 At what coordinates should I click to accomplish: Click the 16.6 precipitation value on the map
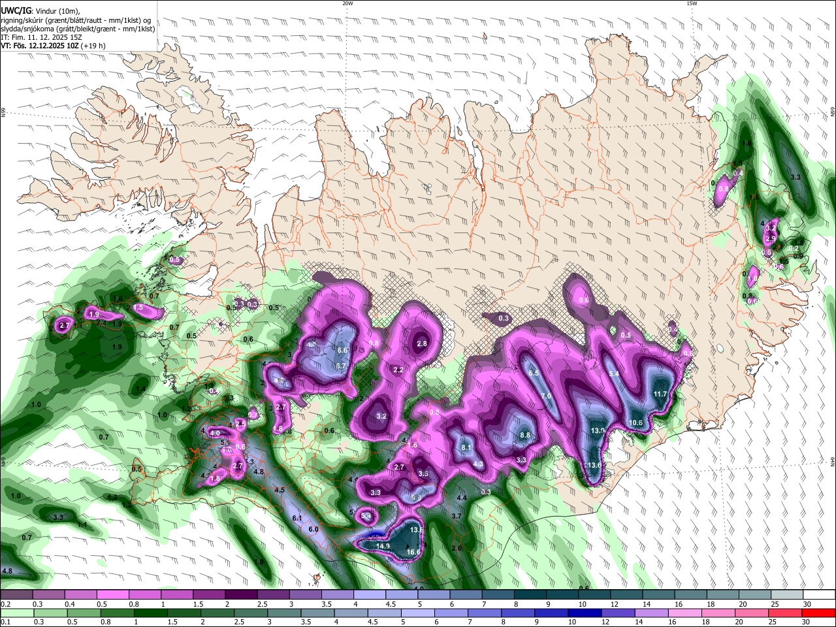click(413, 552)
